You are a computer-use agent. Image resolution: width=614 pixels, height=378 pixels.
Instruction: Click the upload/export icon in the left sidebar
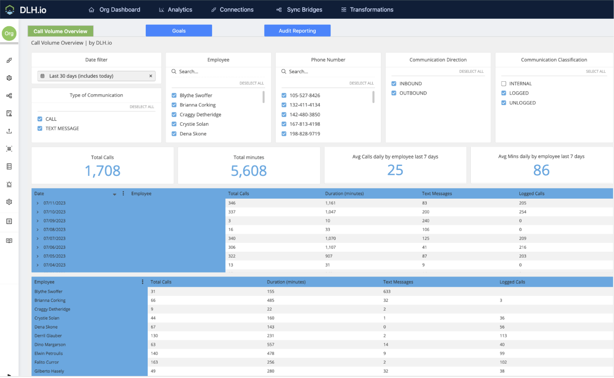click(9, 131)
